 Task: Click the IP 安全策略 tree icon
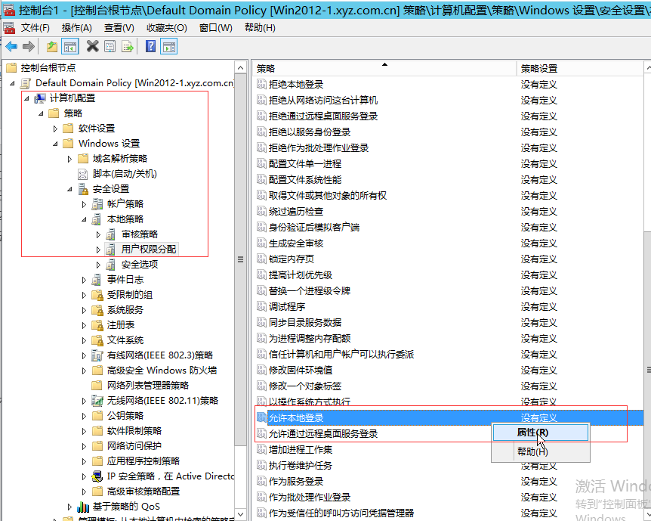pyautogui.click(x=97, y=476)
